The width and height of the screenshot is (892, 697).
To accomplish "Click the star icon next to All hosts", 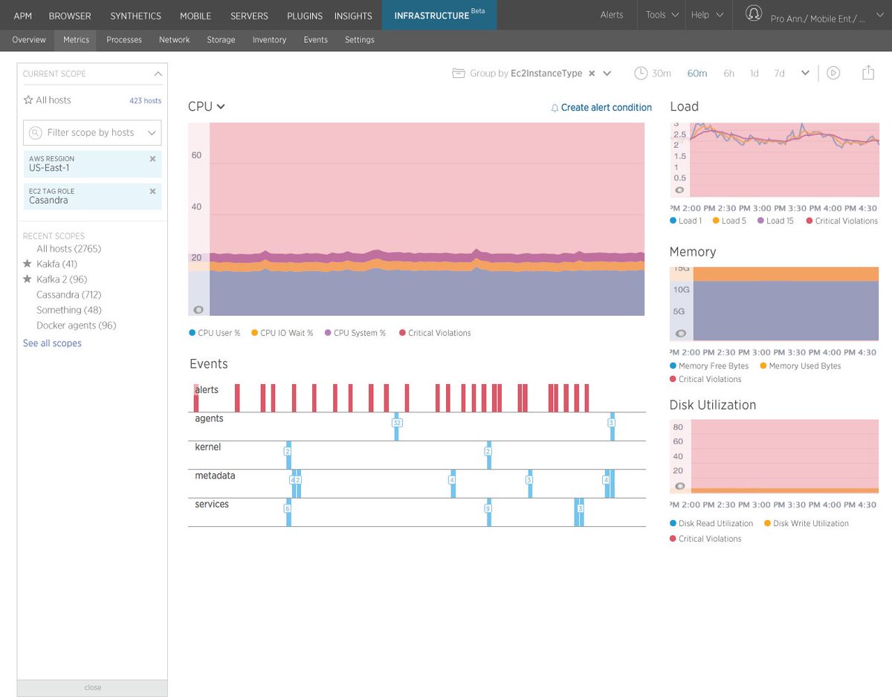I will point(28,100).
